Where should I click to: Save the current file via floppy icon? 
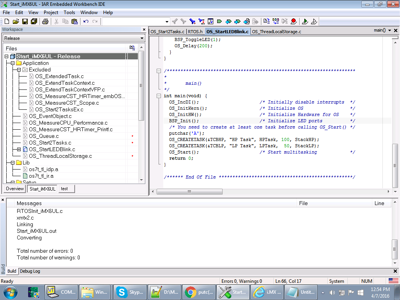click(25, 21)
